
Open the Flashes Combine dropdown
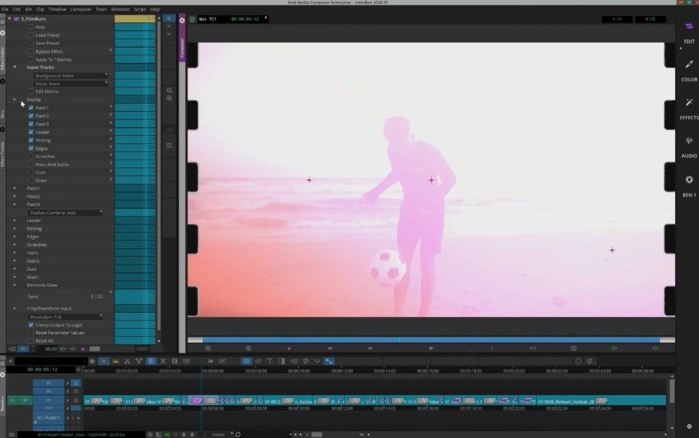tap(65, 213)
